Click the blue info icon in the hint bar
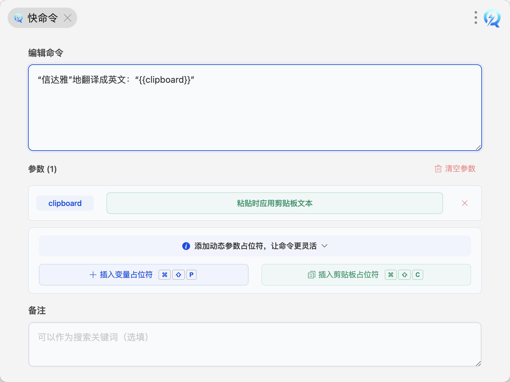 click(x=186, y=246)
